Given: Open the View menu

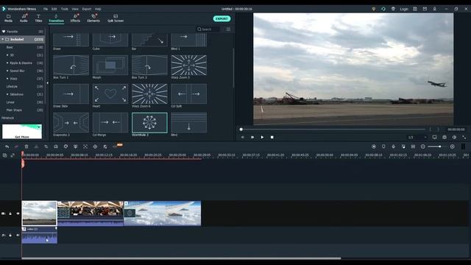Looking at the screenshot, I should (75, 9).
